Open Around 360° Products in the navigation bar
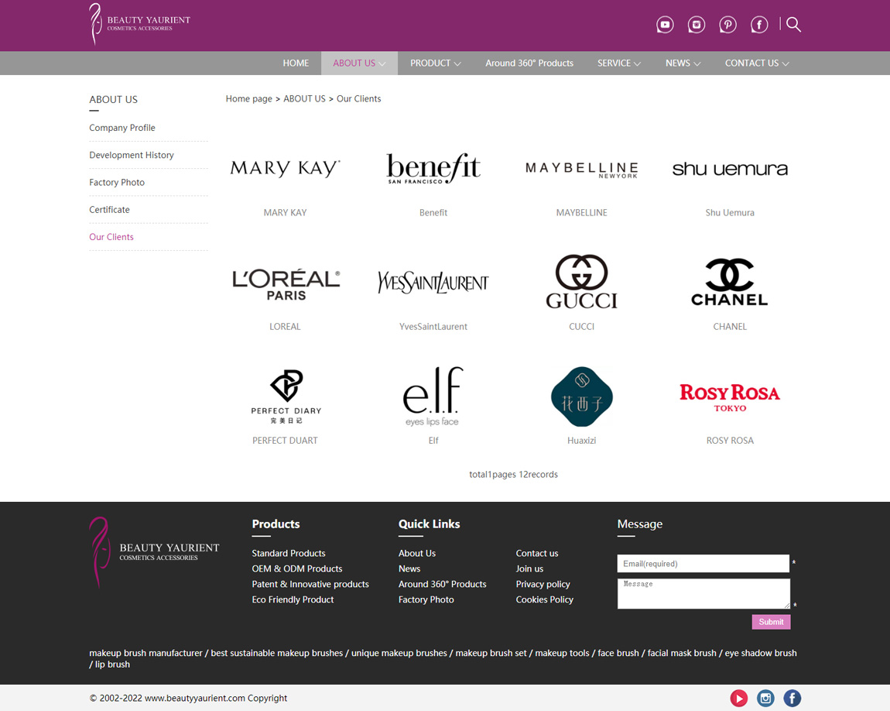890x711 pixels. 529,64
